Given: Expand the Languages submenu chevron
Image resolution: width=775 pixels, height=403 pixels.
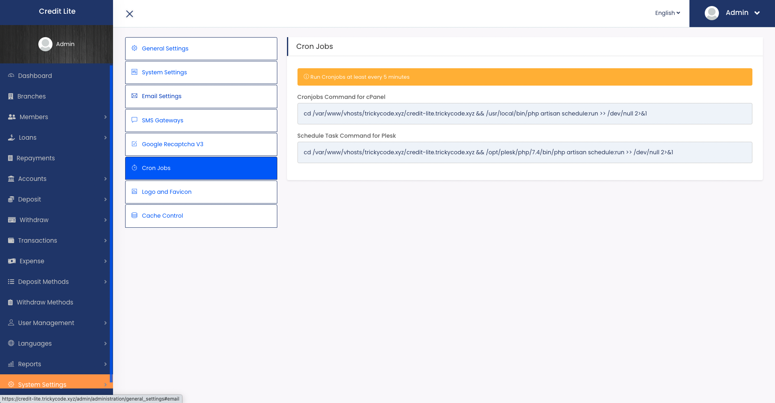Looking at the screenshot, I should pos(105,343).
